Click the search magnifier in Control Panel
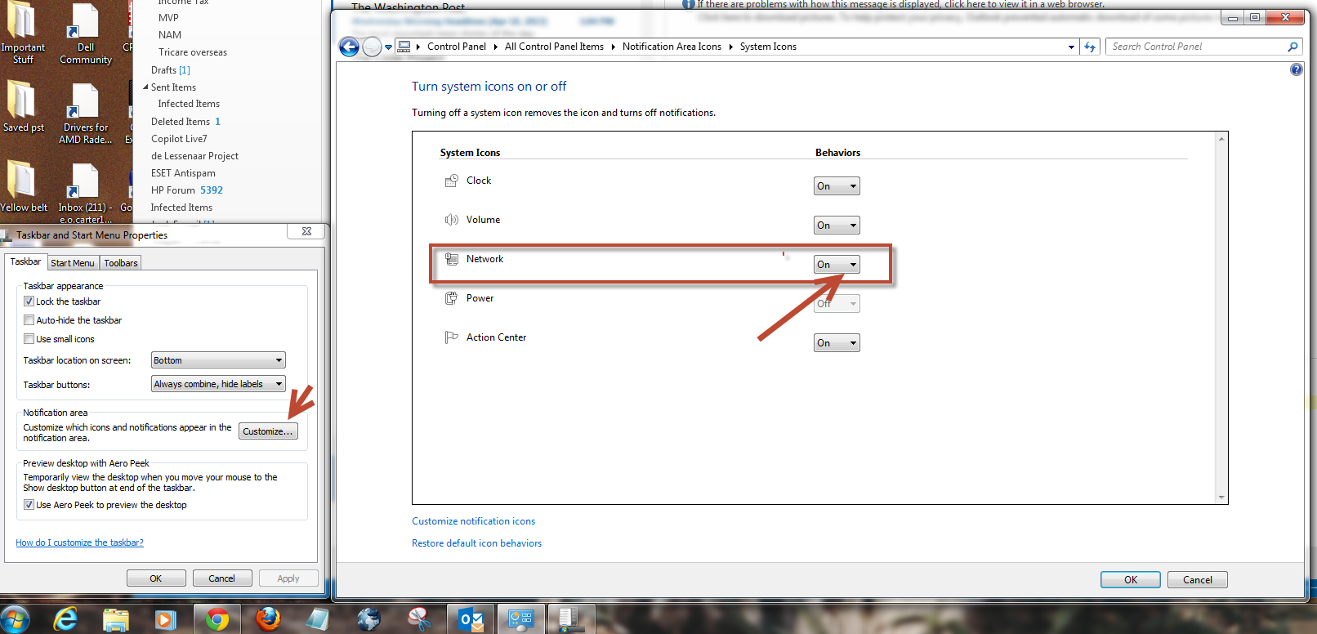 1292,47
